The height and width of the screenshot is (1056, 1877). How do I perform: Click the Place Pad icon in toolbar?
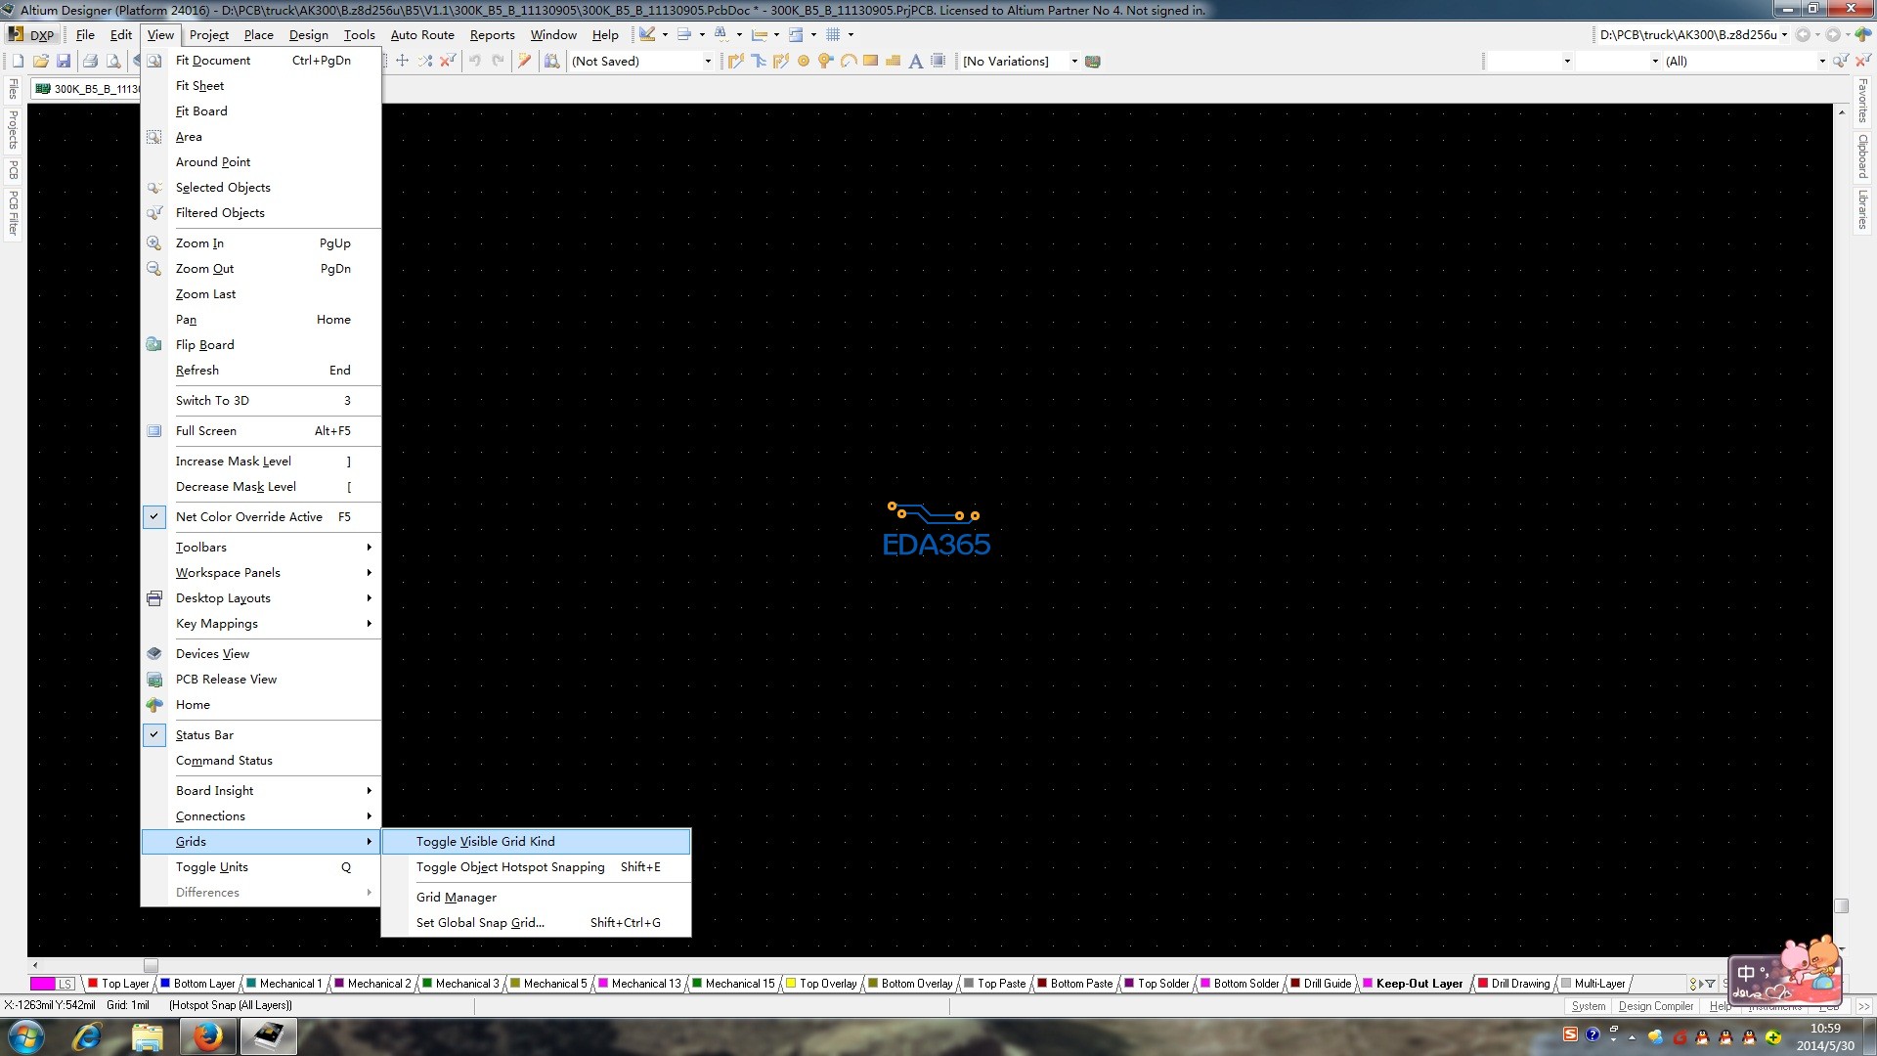(x=804, y=61)
